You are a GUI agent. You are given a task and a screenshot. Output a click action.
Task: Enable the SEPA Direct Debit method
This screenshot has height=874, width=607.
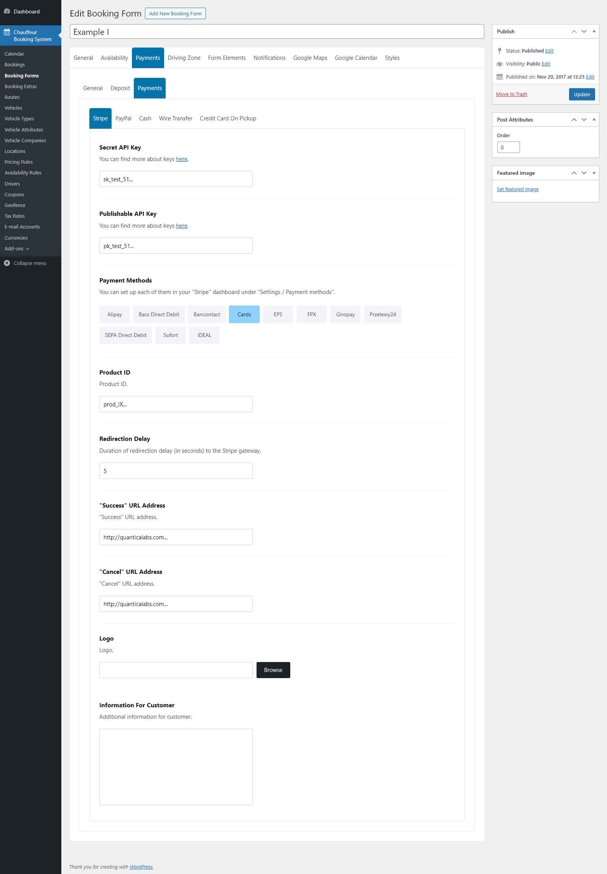pos(125,335)
